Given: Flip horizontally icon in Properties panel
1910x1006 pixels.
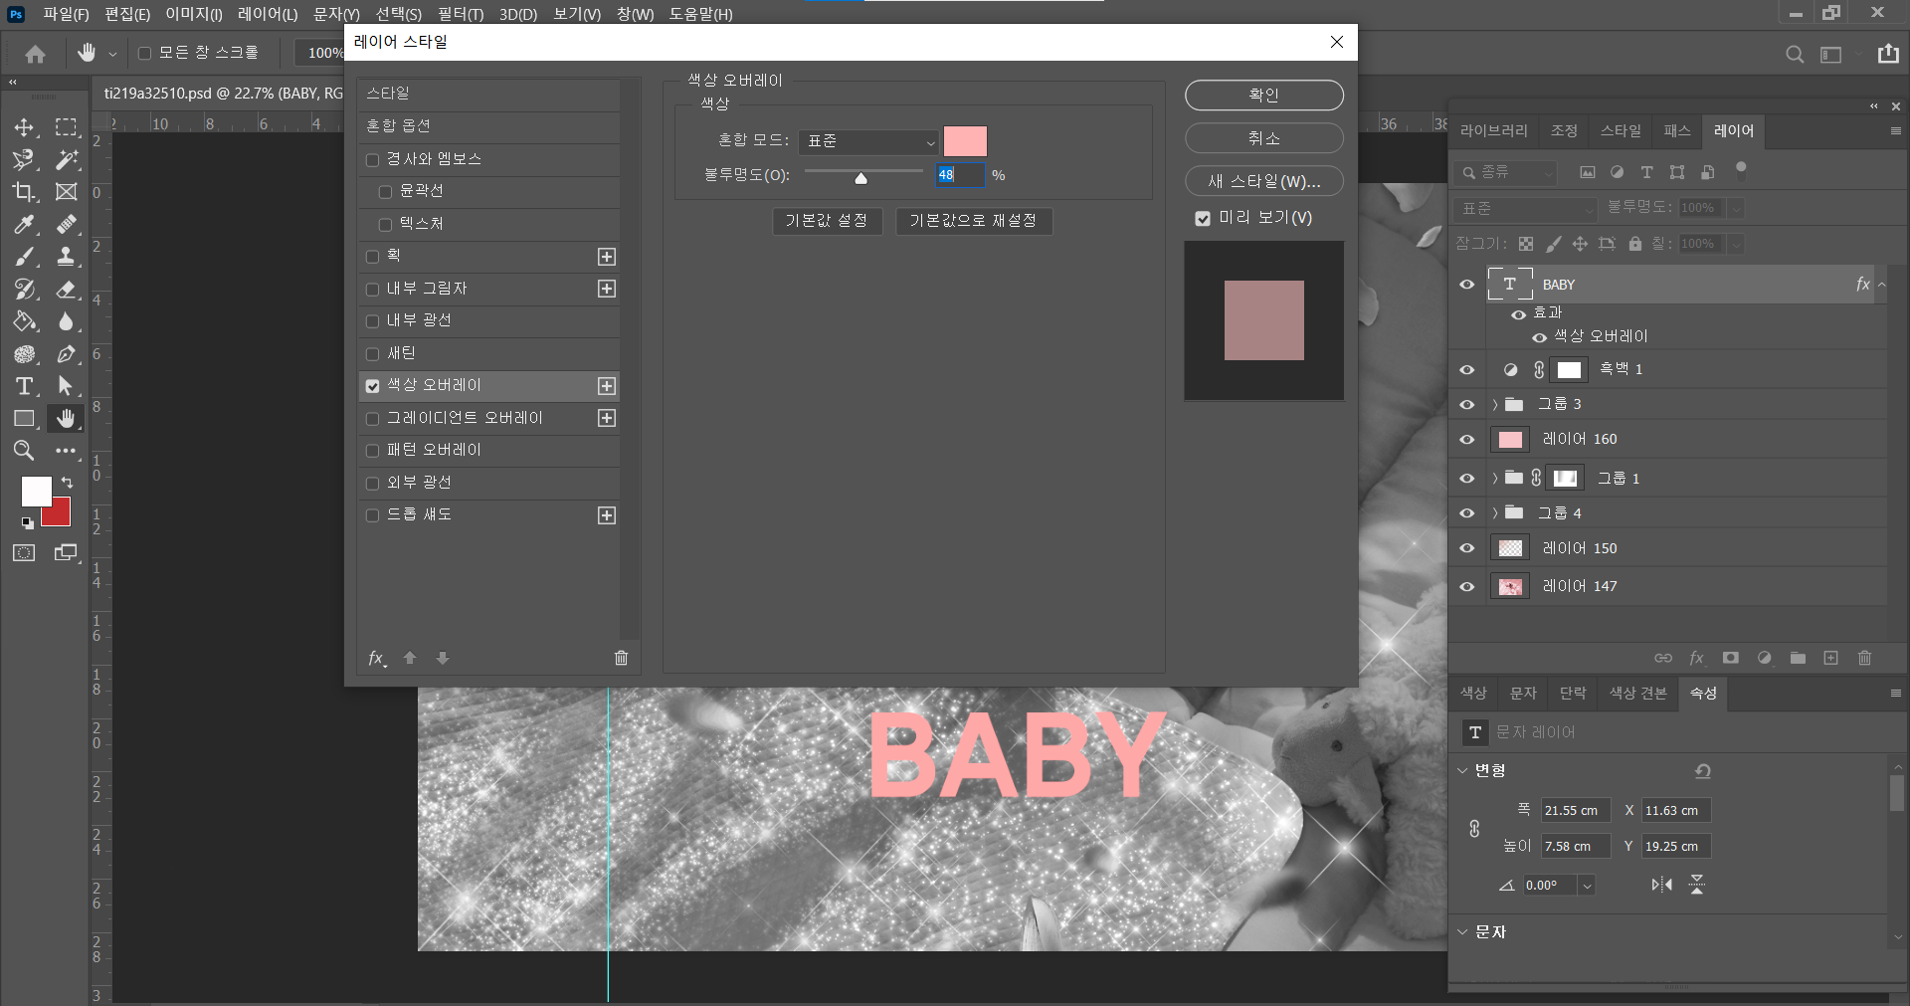Looking at the screenshot, I should click(x=1661, y=885).
